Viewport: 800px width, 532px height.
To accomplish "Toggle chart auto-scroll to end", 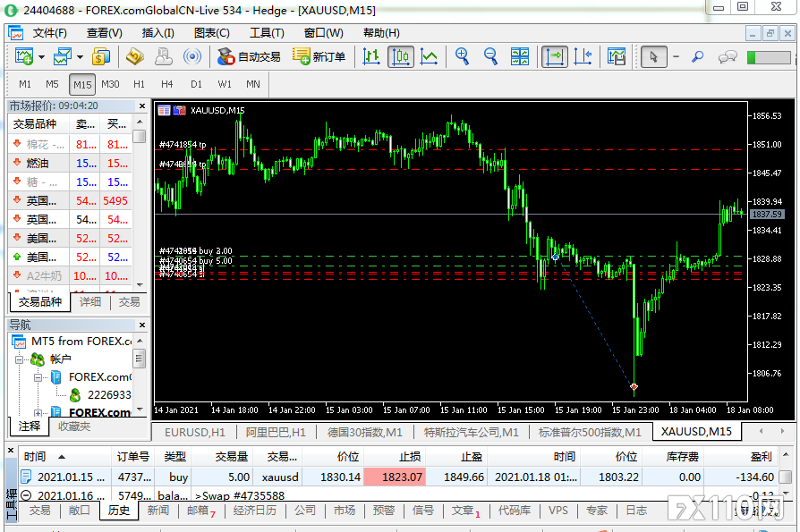I will (555, 56).
